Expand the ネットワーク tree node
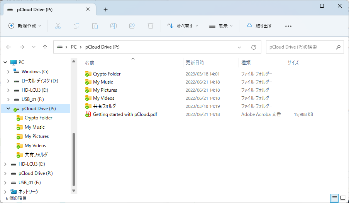This screenshot has width=349, height=203. [5, 192]
